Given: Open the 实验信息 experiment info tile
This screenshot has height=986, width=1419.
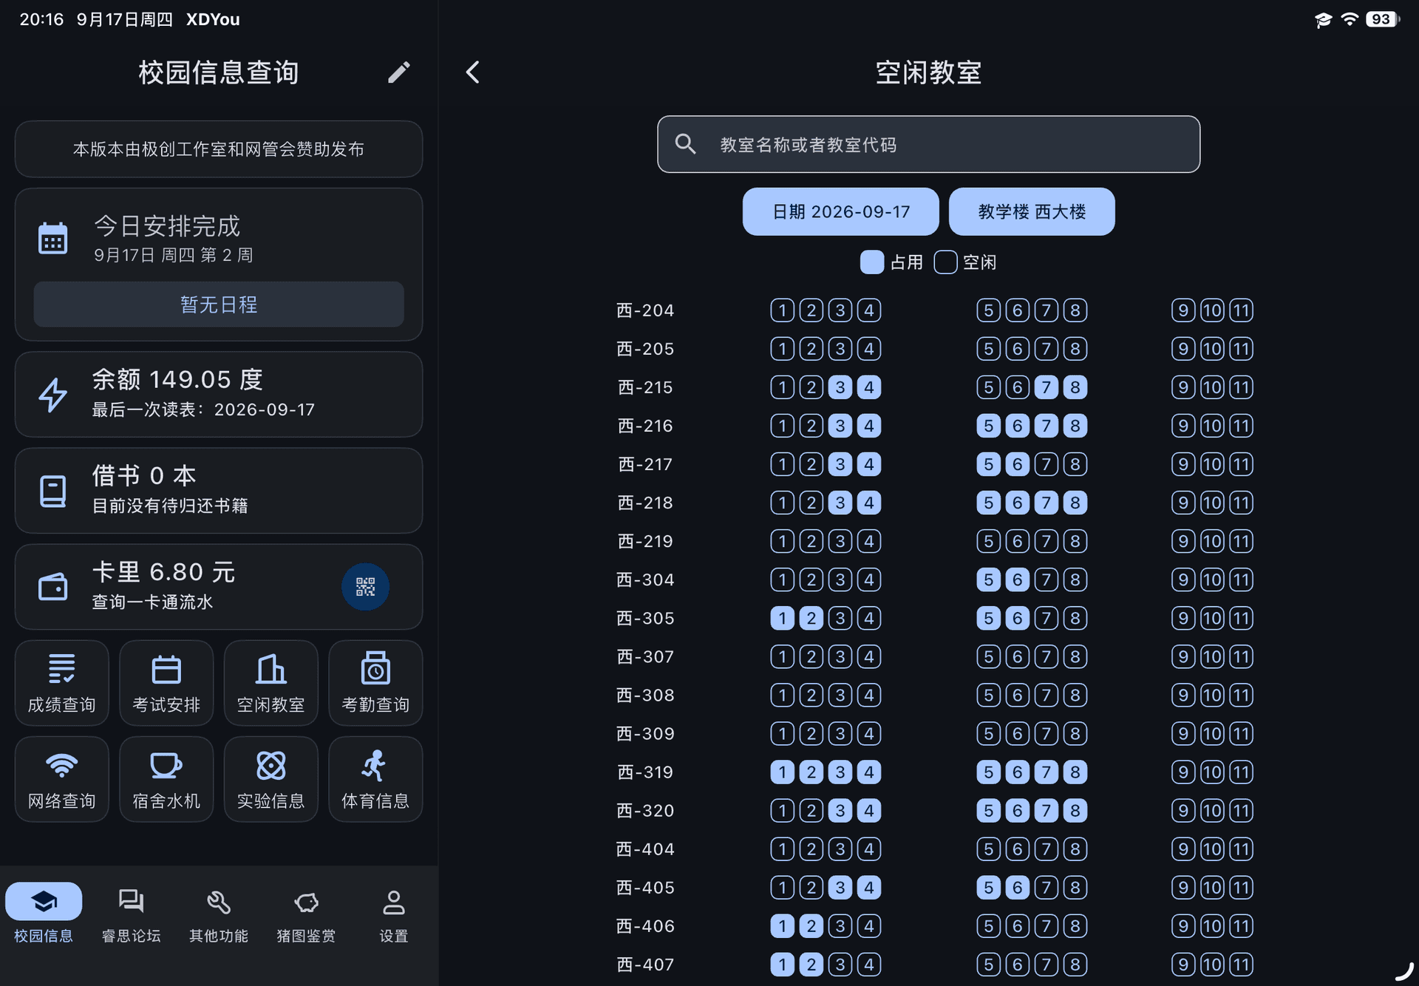Looking at the screenshot, I should tap(271, 779).
